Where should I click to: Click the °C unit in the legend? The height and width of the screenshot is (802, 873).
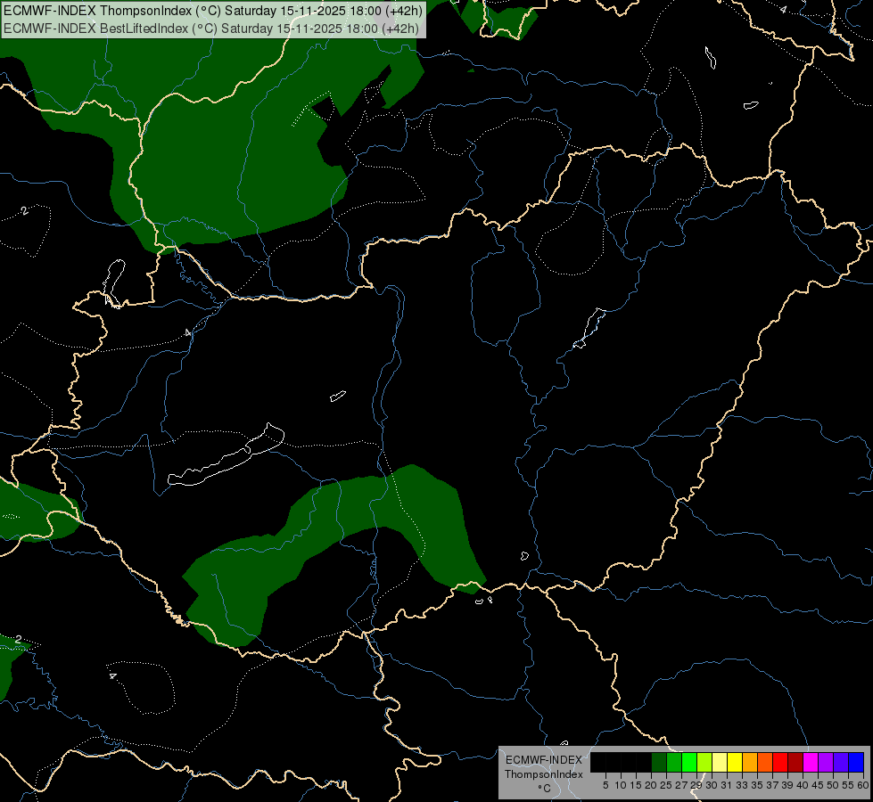pyautogui.click(x=544, y=789)
